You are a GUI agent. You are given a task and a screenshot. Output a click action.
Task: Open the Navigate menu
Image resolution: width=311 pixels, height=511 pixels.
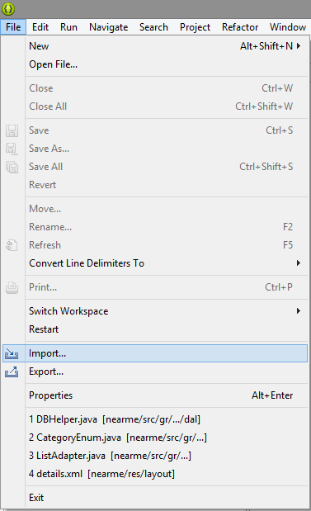tap(108, 27)
